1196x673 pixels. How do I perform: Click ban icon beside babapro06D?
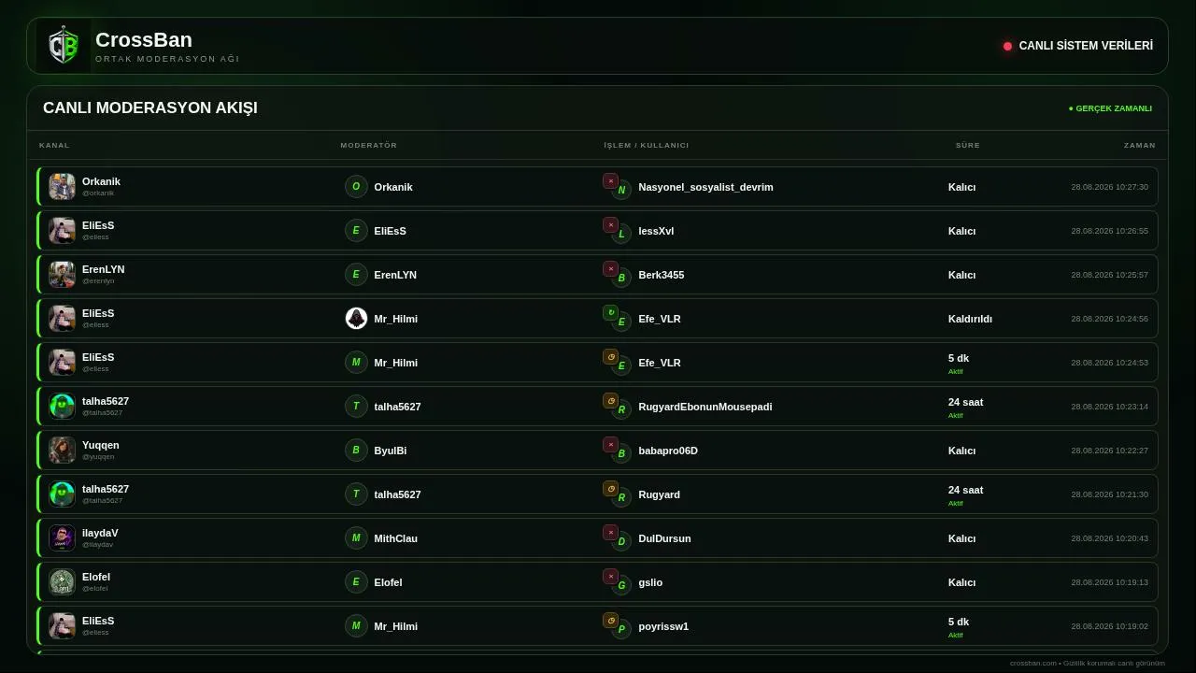pos(610,445)
